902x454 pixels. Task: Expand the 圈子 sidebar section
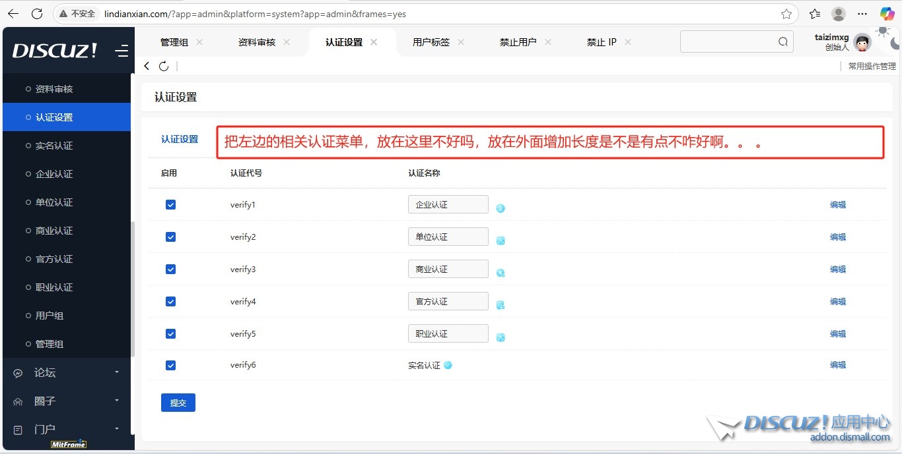pos(66,401)
